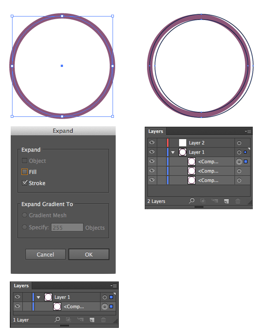Image resolution: width=268 pixels, height=335 pixels.
Task: Click Create New Layer icon in lower Layers panel
Action: (x=92, y=320)
